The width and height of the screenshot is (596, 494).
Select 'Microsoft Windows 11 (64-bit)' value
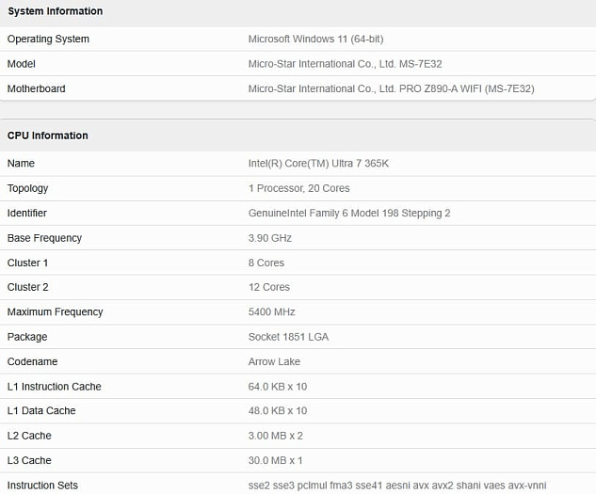315,39
